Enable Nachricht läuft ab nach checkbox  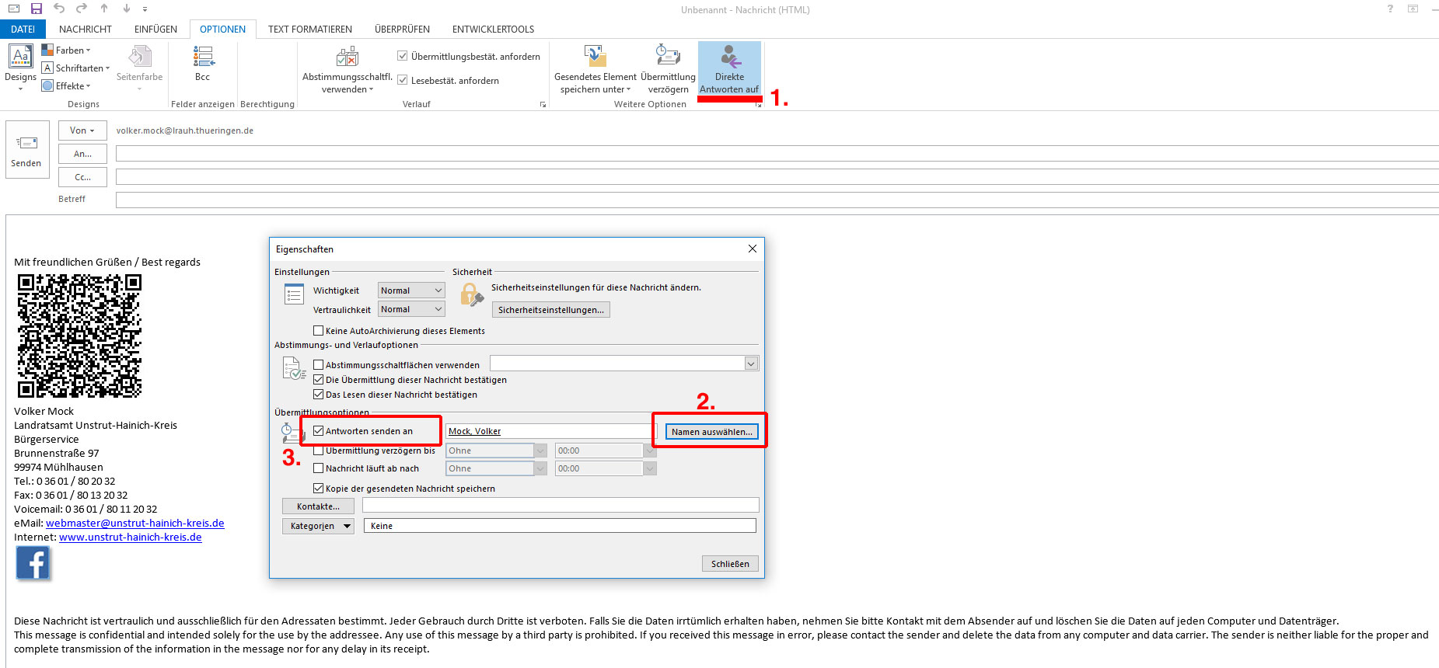click(x=318, y=468)
